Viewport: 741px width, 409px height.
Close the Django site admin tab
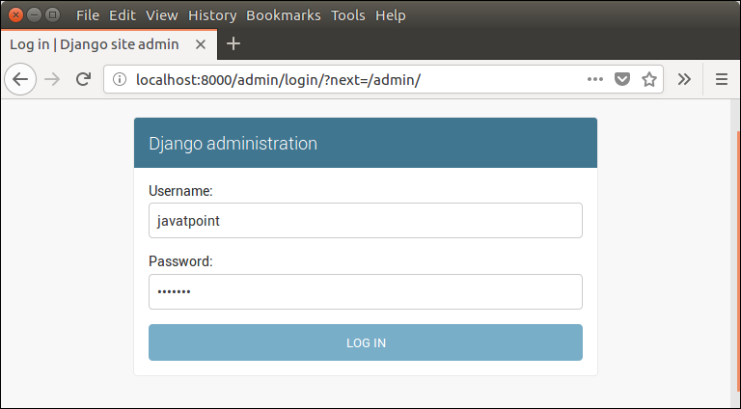(201, 44)
